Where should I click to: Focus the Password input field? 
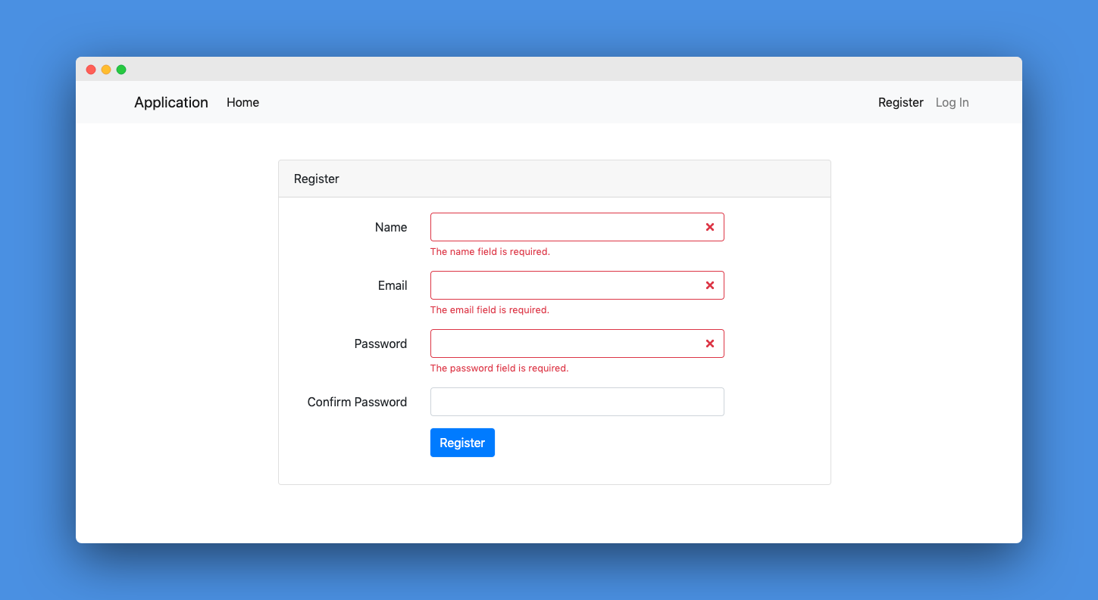[x=577, y=344]
